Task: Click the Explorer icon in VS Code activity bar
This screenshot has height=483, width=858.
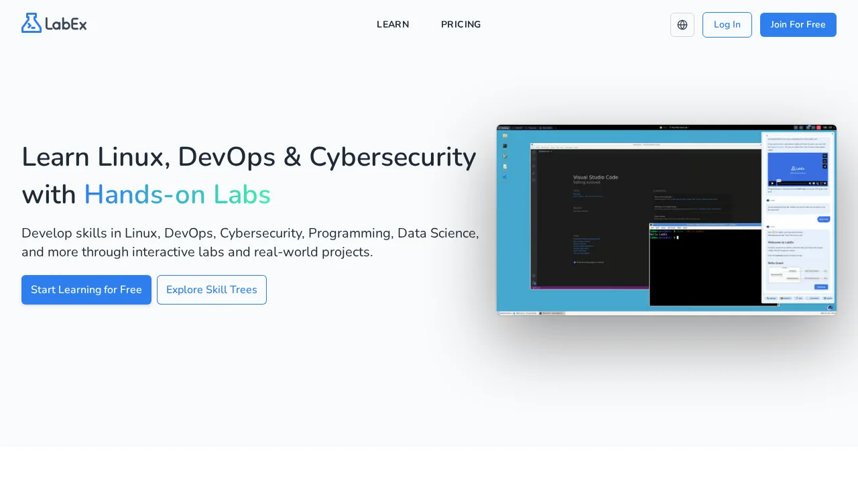Action: coord(534,152)
